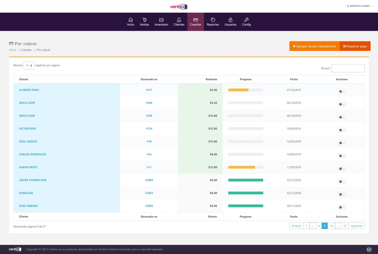This screenshot has width=378, height=254.
Task: Open sale #2984 link
Action: pyautogui.click(x=149, y=180)
